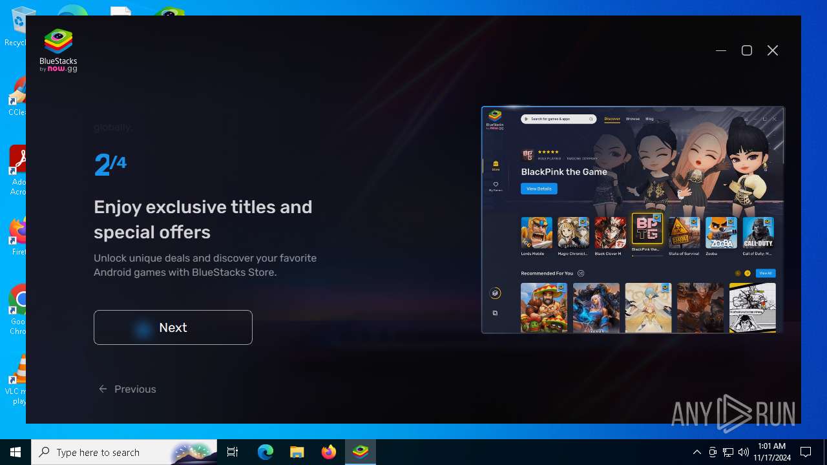The image size is (827, 465).
Task: Click the 2/4 step indicator
Action: [110, 165]
